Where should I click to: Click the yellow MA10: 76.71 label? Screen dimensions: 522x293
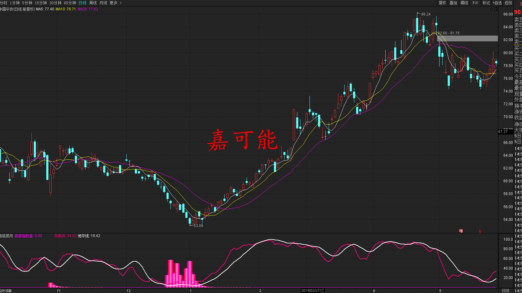66,9
